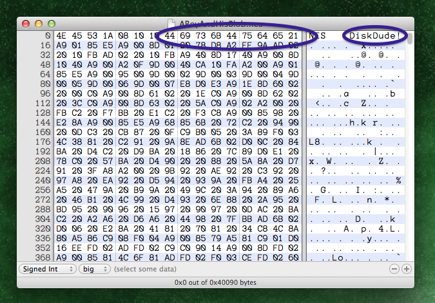The width and height of the screenshot is (435, 303).
Task: Click the line offset 96 in the gutter
Action: coord(46,94)
